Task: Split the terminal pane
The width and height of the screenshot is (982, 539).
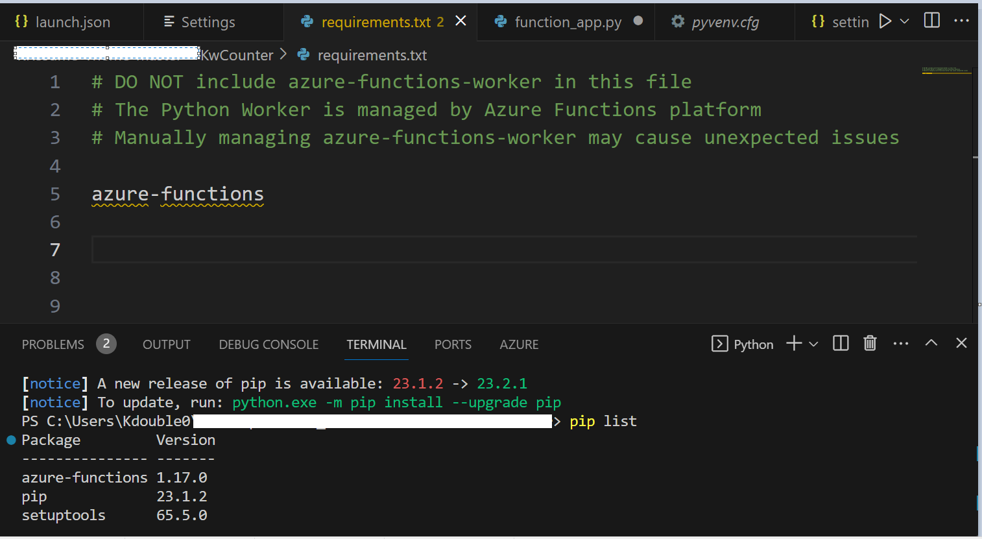Action: coord(841,343)
